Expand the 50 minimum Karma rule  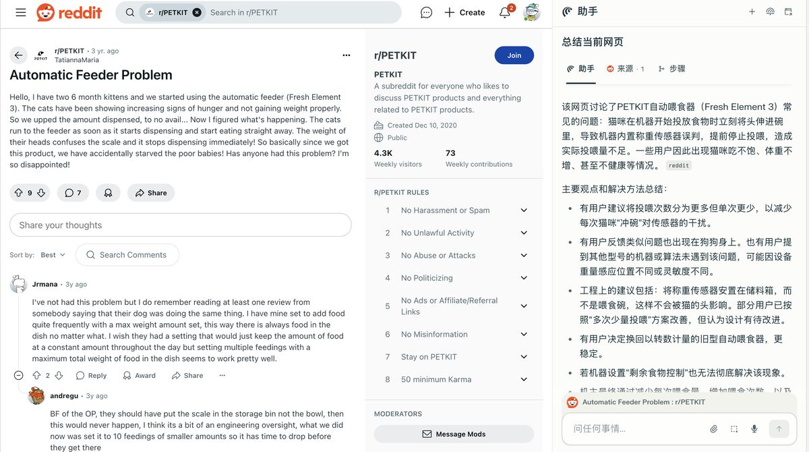click(524, 379)
